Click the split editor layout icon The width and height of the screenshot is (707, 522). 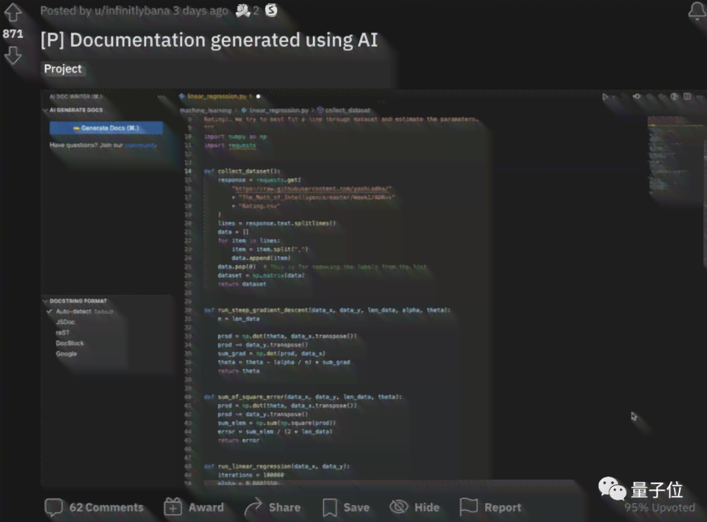687,96
